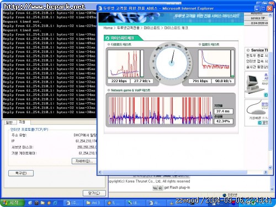Select the 지원 tab in connection status dialog
Image resolution: width=276 pixels, height=207 pixels.
point(22,122)
